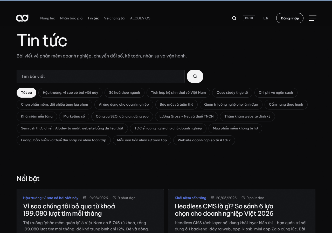Screen dimensions: 332x233
Task: Select Mua phần mềm không bị hớ
Action: click(x=235, y=128)
